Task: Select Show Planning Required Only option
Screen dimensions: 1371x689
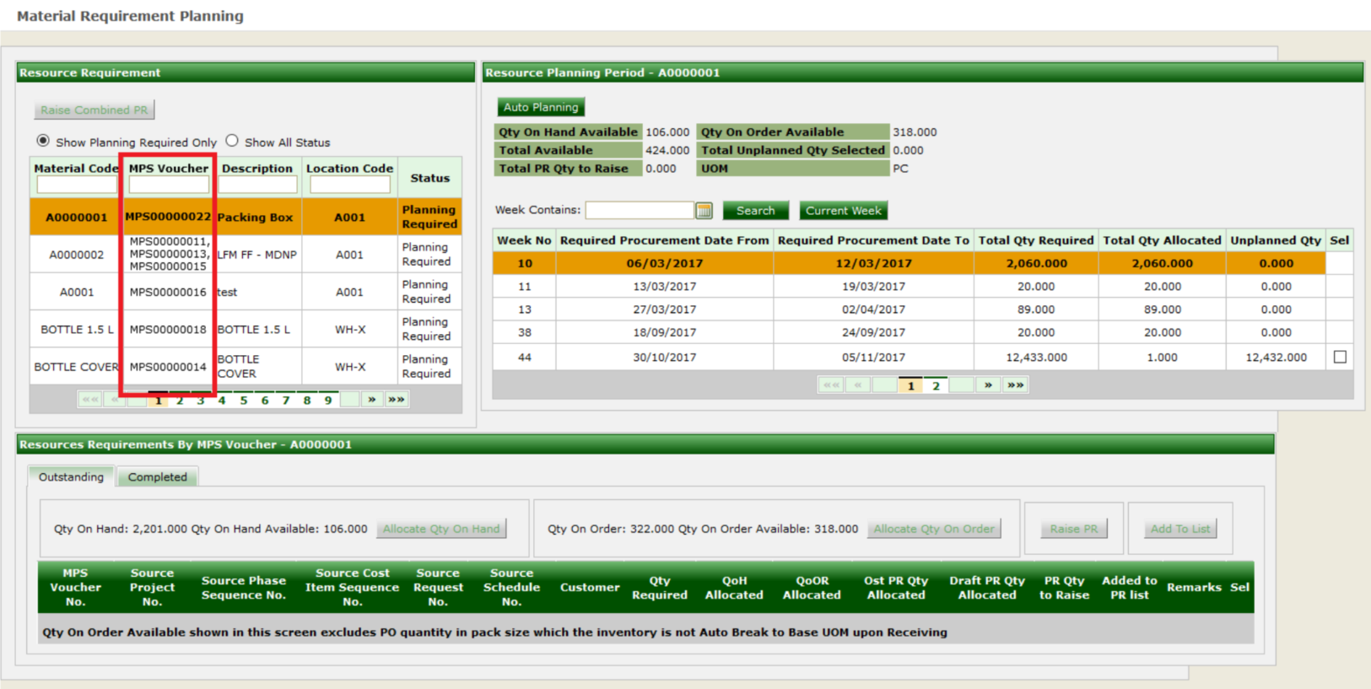Action: click(43, 141)
